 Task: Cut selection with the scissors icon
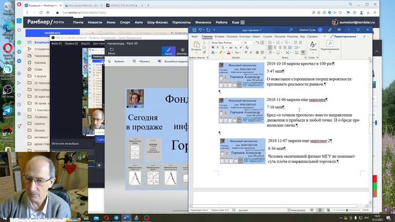[x=204, y=43]
